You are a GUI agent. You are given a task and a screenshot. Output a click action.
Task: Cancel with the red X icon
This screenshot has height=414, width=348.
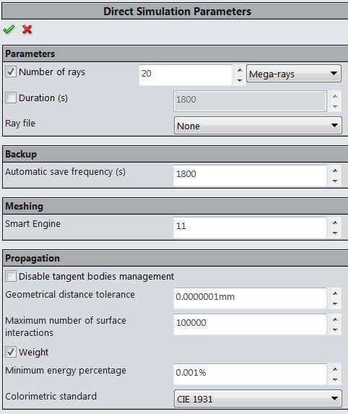(27, 30)
